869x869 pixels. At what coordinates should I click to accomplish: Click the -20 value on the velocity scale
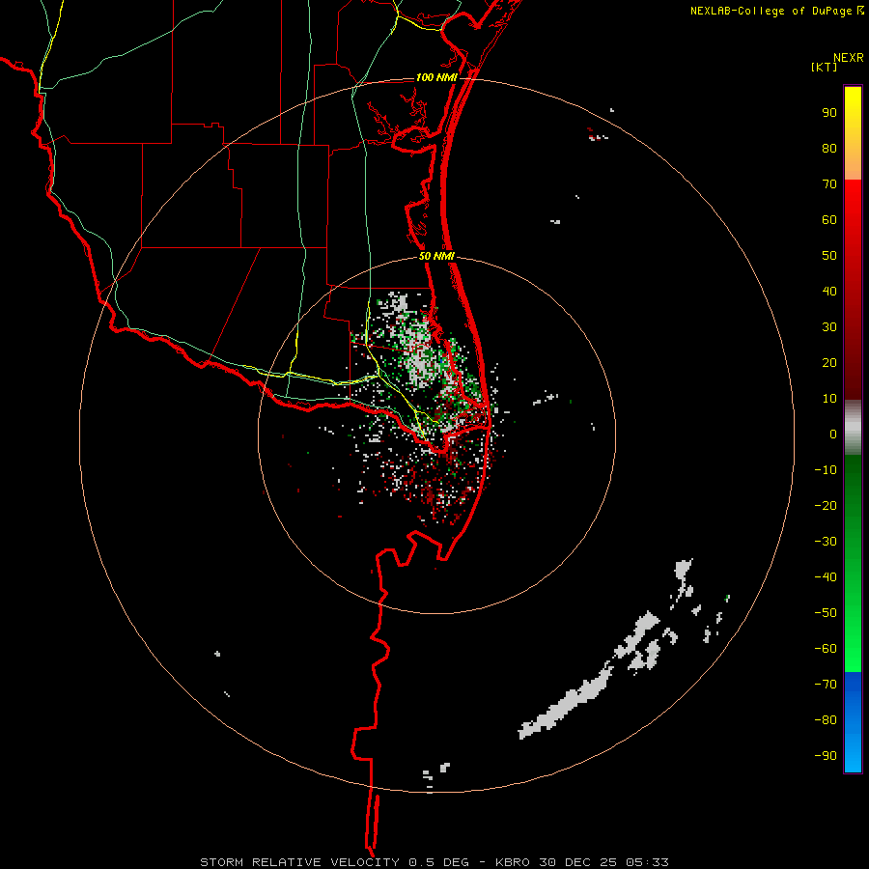click(x=826, y=506)
